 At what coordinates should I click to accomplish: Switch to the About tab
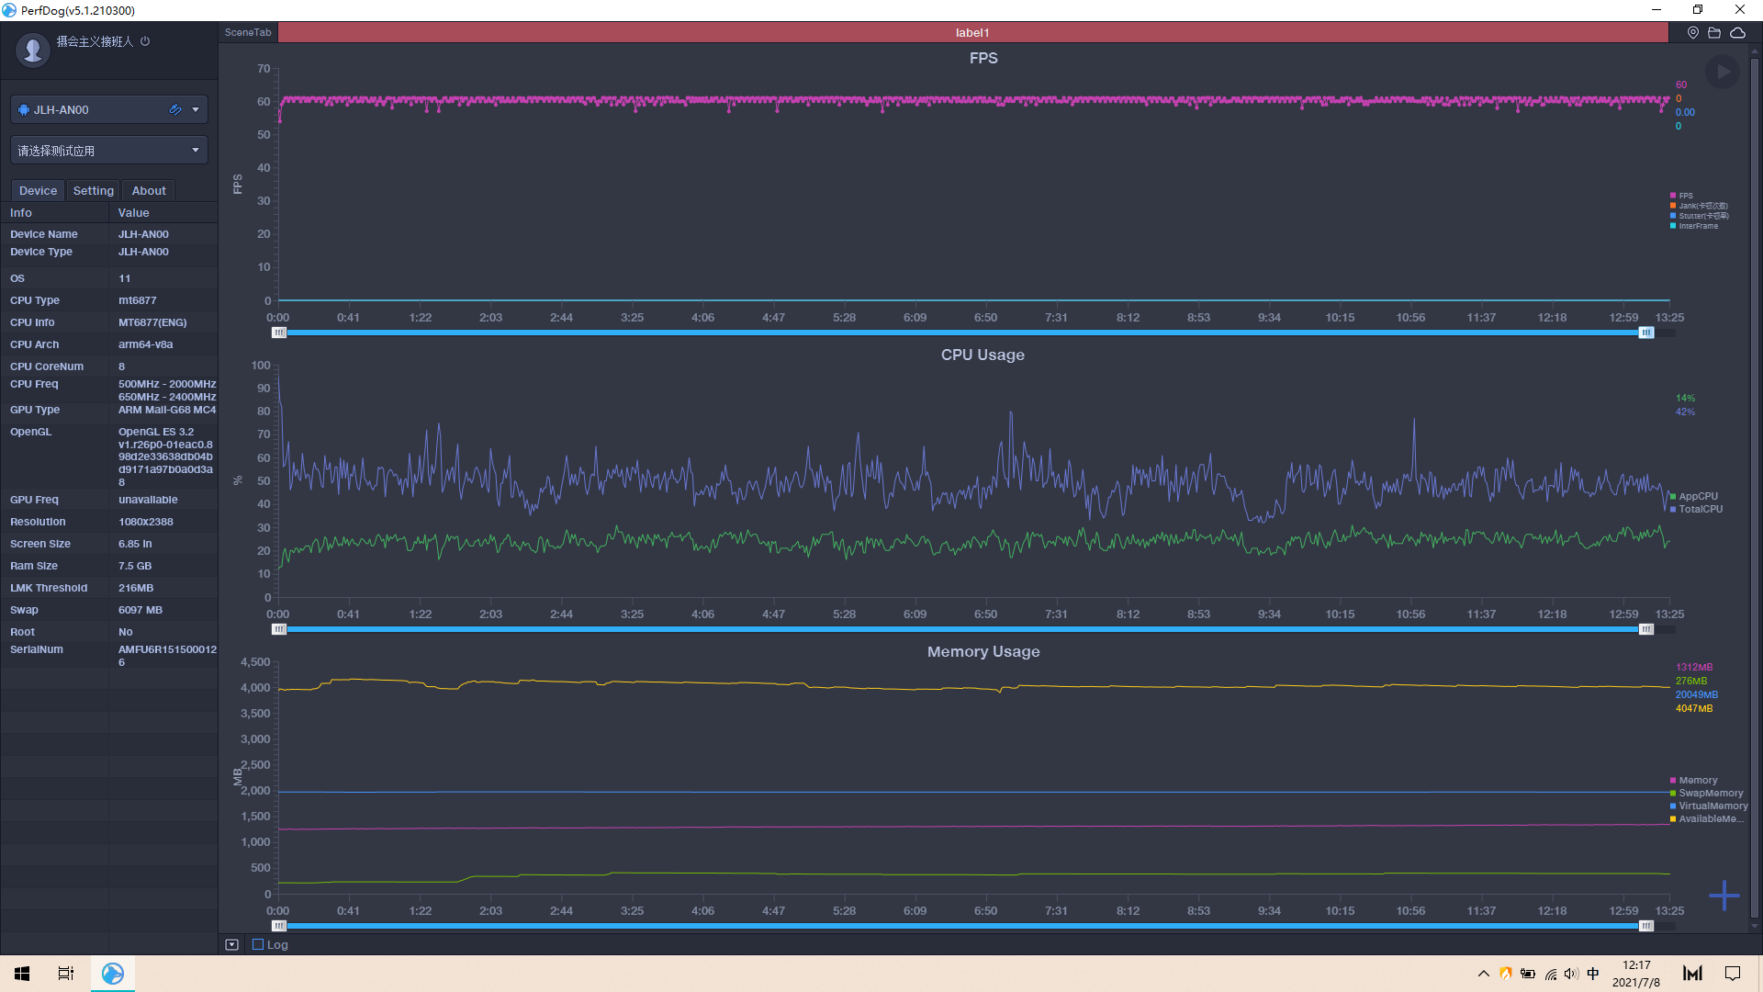pyautogui.click(x=149, y=190)
